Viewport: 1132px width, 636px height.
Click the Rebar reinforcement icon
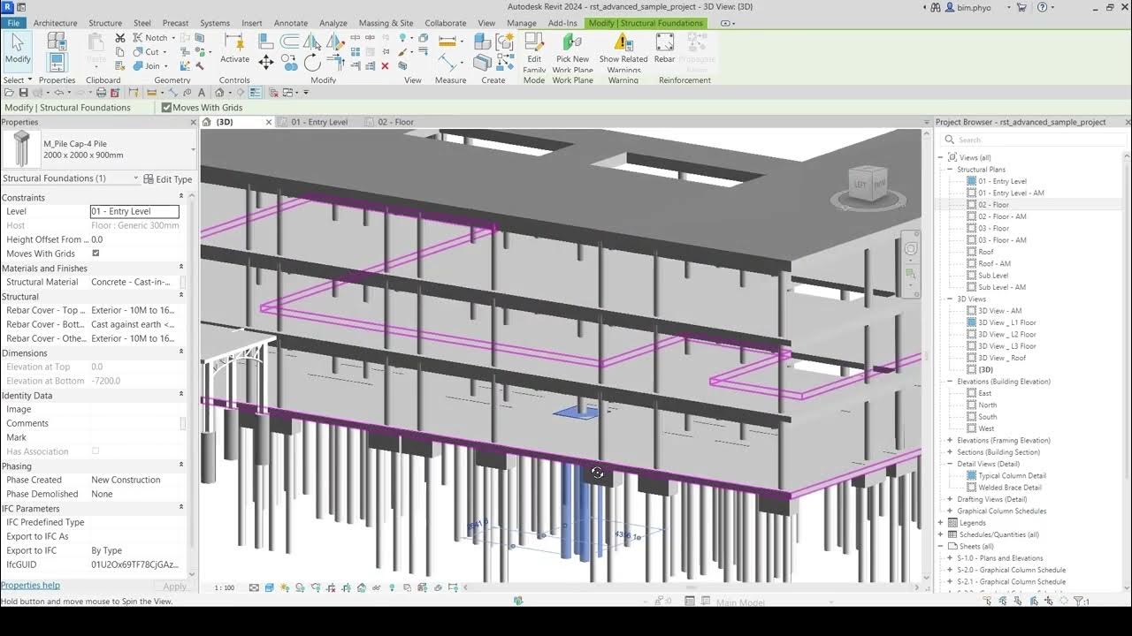coord(664,49)
